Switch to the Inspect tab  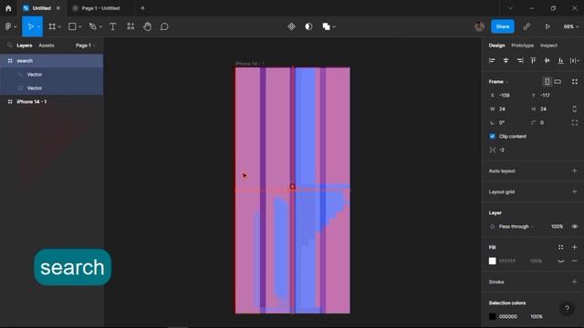548,46
